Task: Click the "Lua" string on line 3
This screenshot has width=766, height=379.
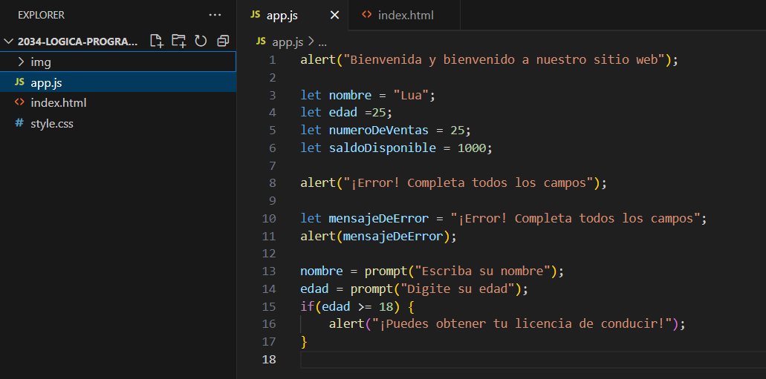Action: pyautogui.click(x=411, y=95)
